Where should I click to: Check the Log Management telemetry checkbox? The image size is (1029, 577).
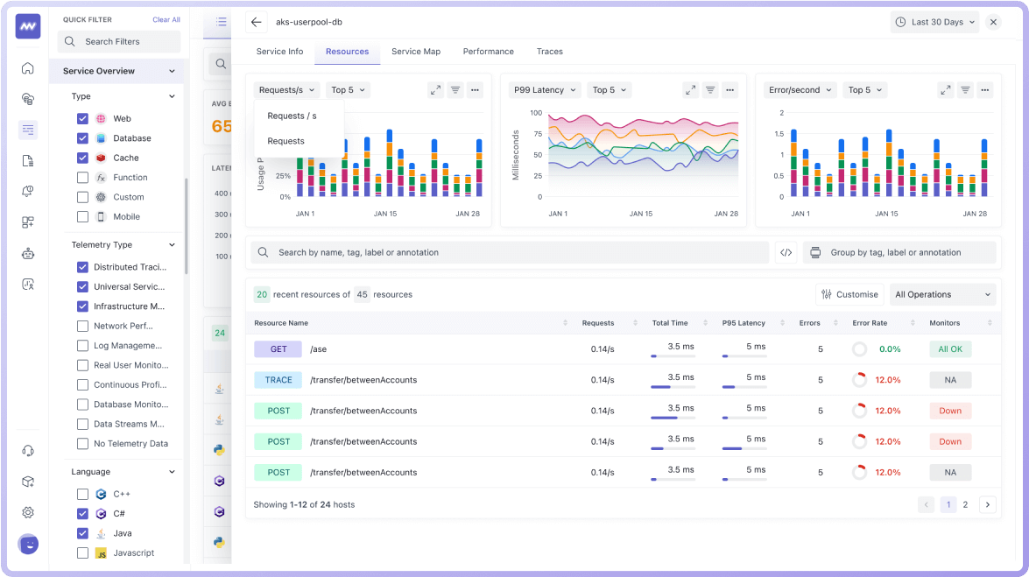point(81,345)
